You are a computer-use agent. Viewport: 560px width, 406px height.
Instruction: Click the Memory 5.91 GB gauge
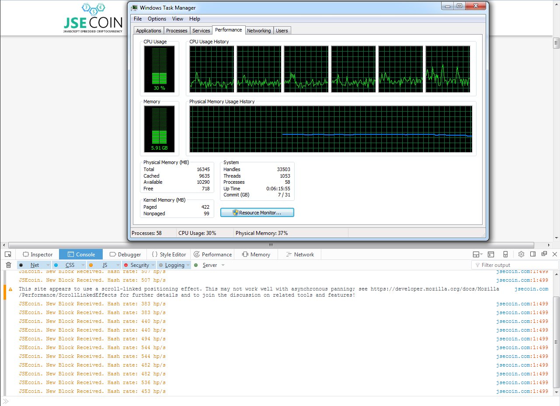[159, 129]
